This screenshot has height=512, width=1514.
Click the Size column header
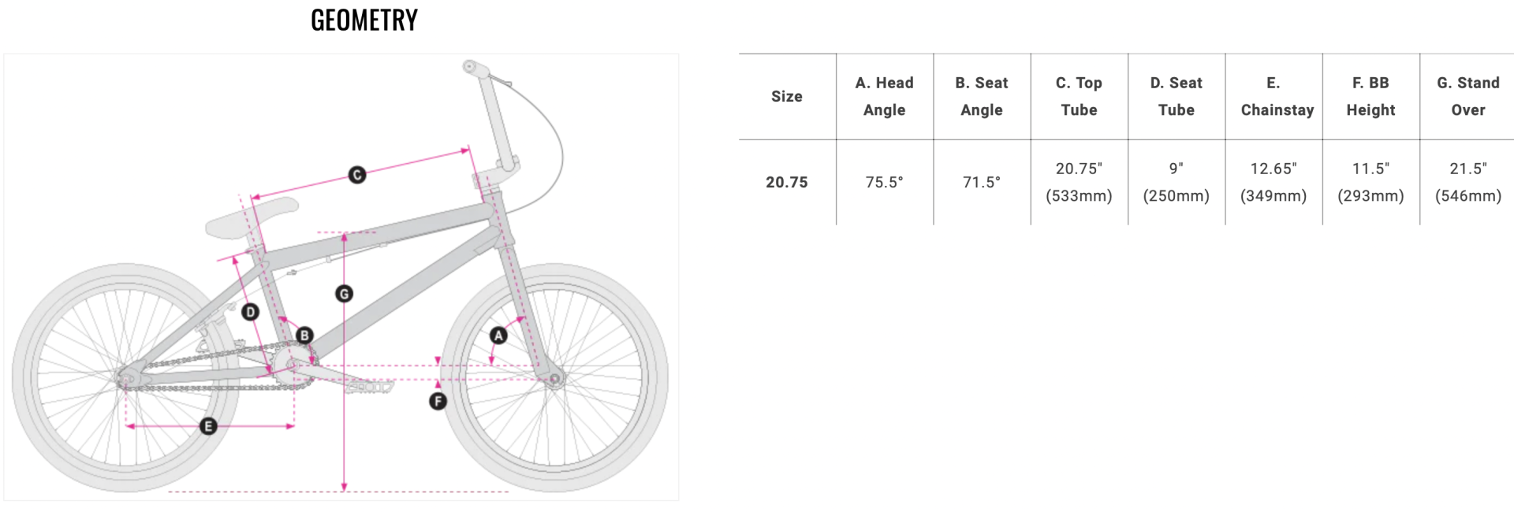point(786,96)
